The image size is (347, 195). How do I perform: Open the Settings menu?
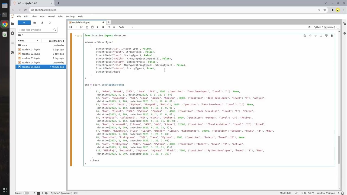tap(70, 17)
